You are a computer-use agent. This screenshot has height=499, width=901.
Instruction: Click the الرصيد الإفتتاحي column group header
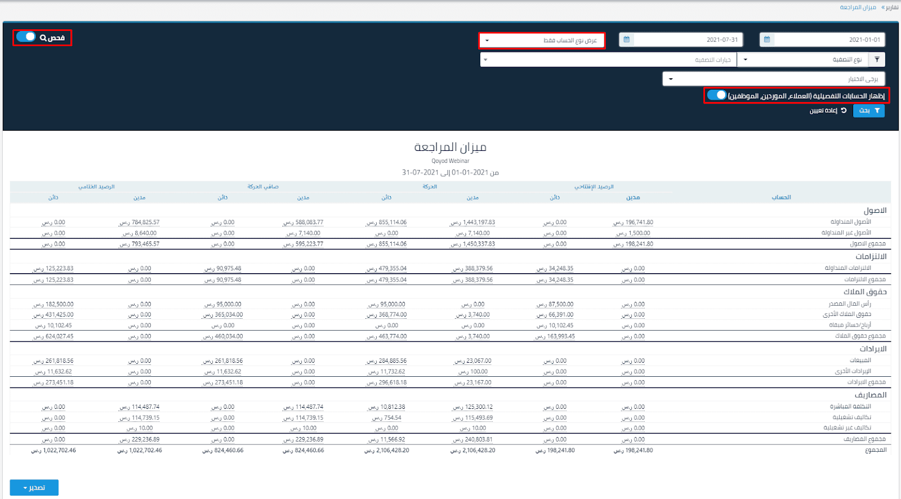(x=594, y=186)
